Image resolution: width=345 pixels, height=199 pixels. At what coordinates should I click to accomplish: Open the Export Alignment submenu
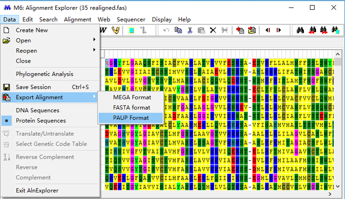coord(39,97)
